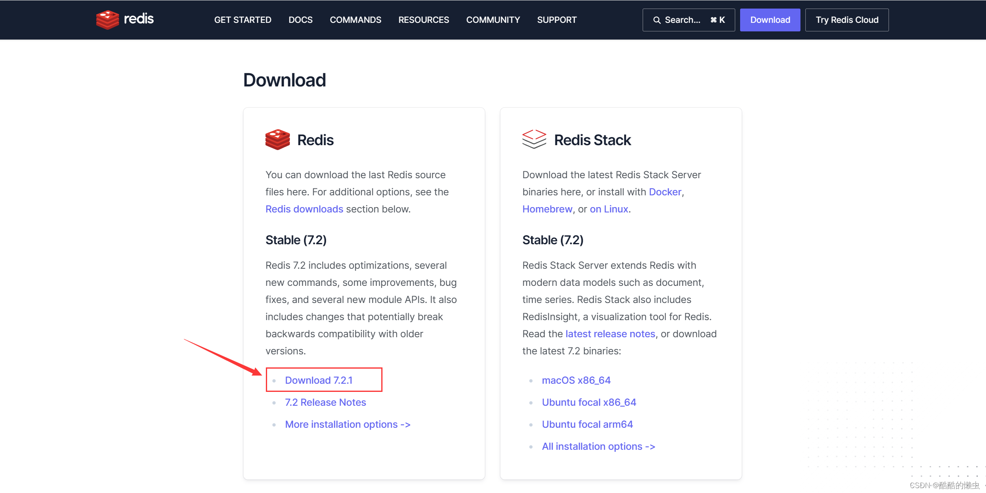
Task: Click the redis logo in the header
Action: point(125,20)
